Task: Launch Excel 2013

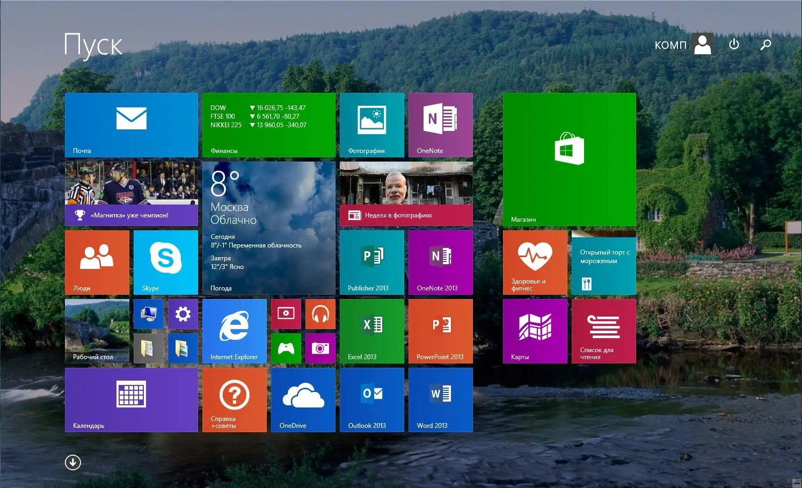Action: point(372,331)
